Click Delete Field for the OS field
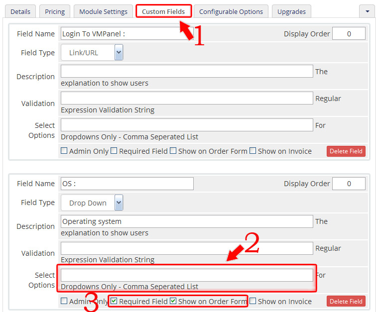Viewport: 376px width, 312px height. coord(346,301)
